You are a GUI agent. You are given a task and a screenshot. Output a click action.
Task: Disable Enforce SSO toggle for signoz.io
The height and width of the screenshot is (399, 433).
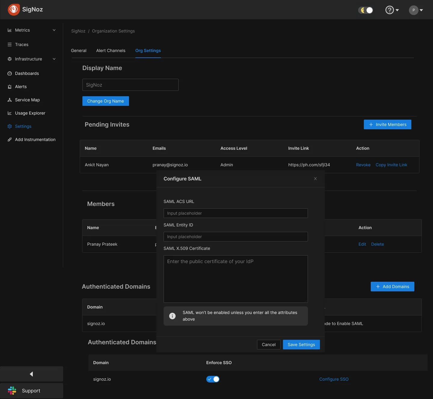(213, 379)
